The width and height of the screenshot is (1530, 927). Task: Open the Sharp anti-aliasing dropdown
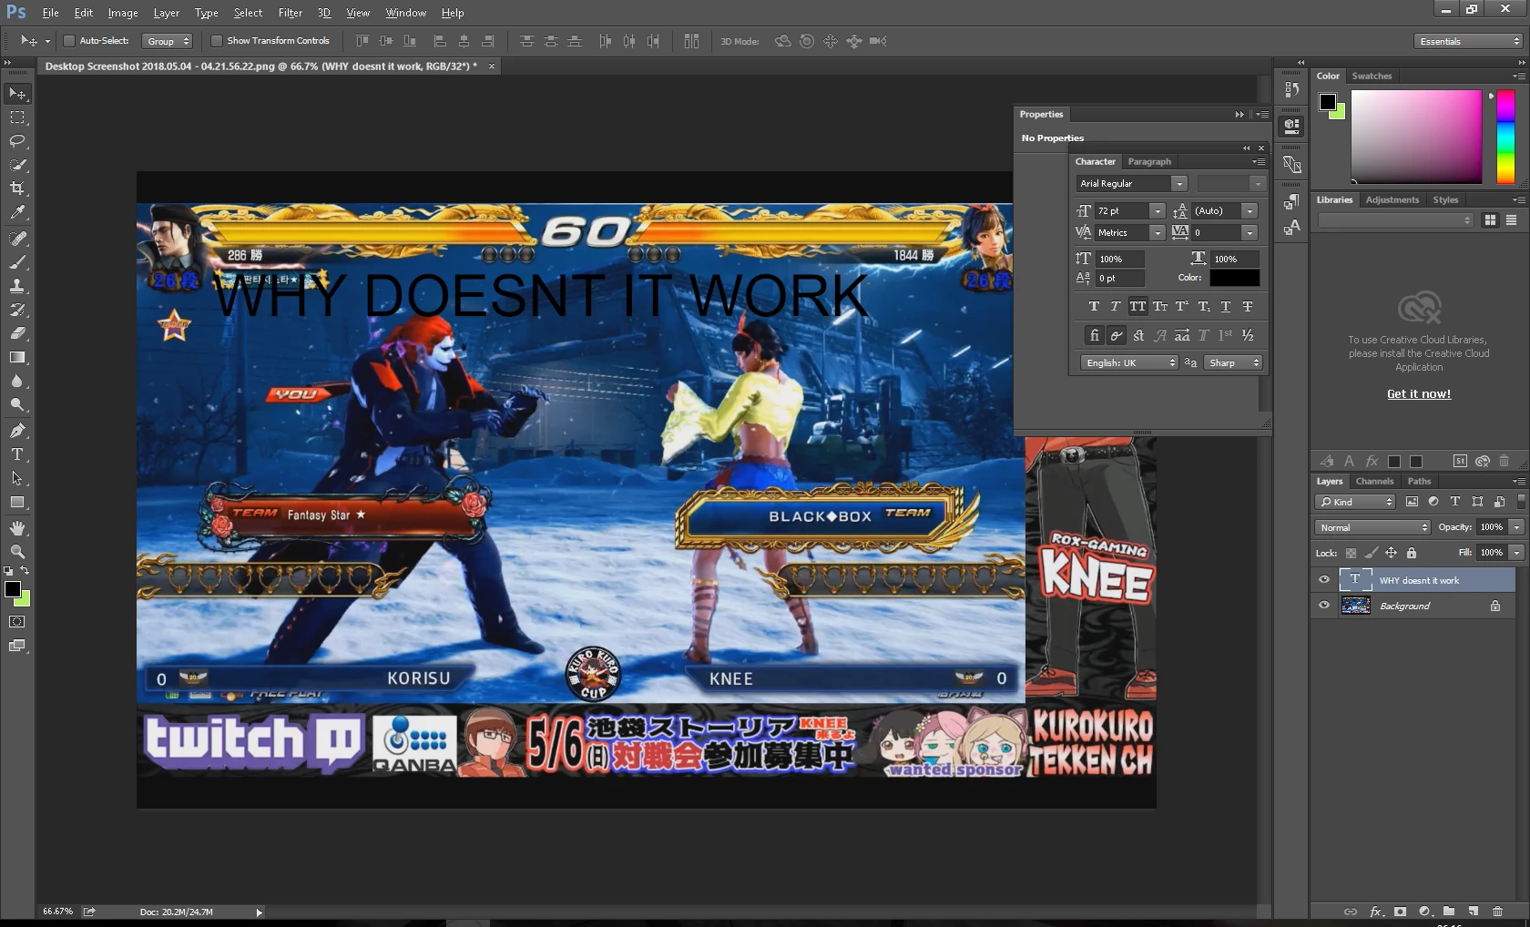click(1233, 362)
